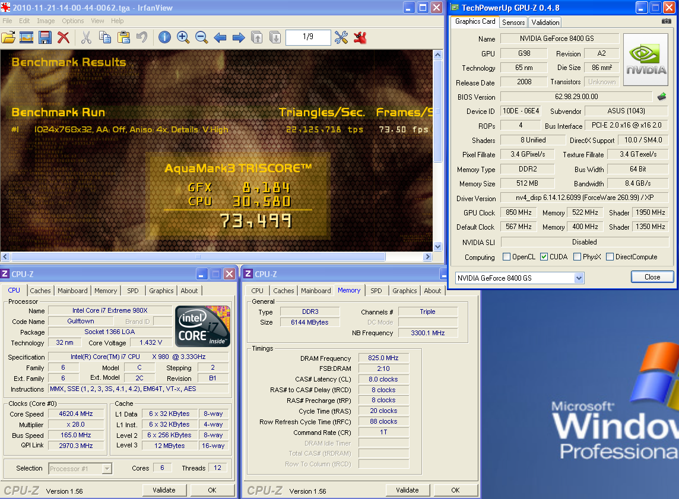Toggle the PhysX checkbox in GPU-Z
Viewport: 679px width, 499px height.
coord(577,257)
